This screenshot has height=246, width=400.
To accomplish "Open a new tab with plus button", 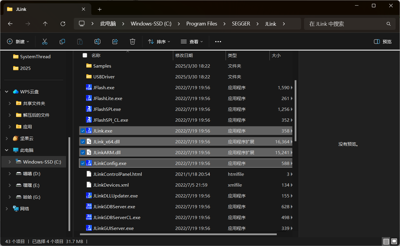I will 99,9.
